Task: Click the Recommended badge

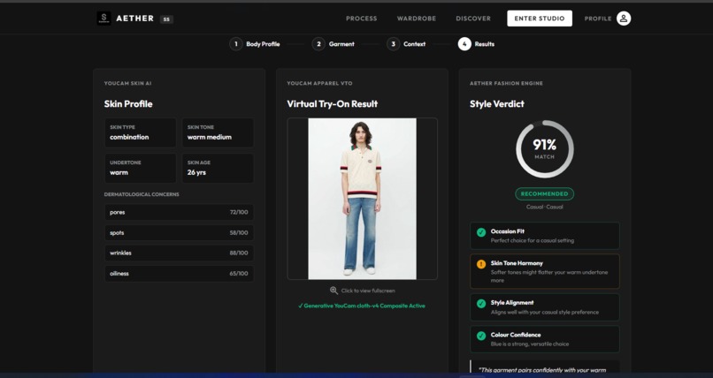Action: 544,193
